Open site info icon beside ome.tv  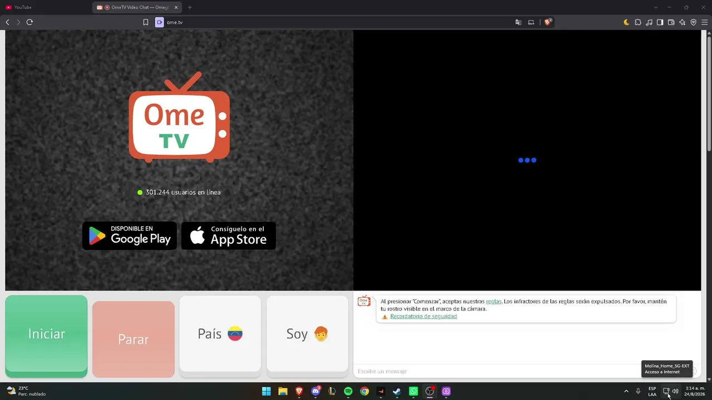pos(160,22)
